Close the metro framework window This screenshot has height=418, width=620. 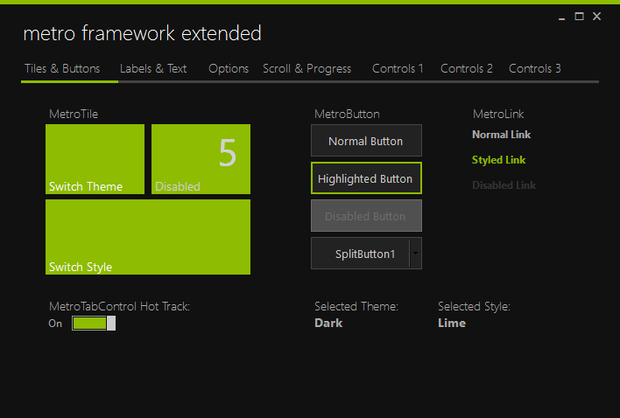tap(596, 17)
